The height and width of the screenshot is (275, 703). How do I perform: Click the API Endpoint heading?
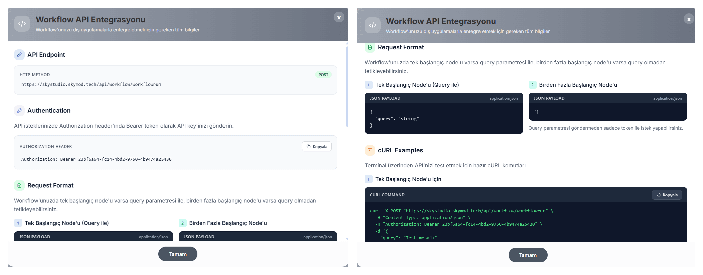pos(46,55)
